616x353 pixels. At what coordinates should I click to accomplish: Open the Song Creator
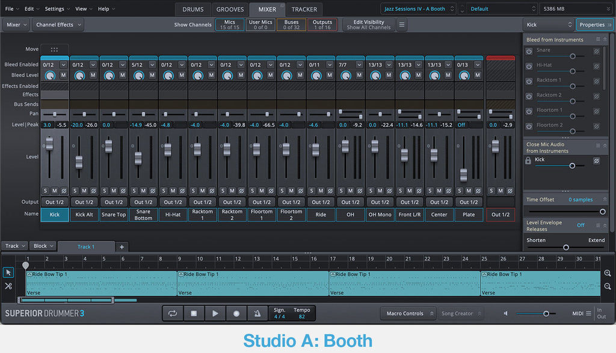click(460, 313)
